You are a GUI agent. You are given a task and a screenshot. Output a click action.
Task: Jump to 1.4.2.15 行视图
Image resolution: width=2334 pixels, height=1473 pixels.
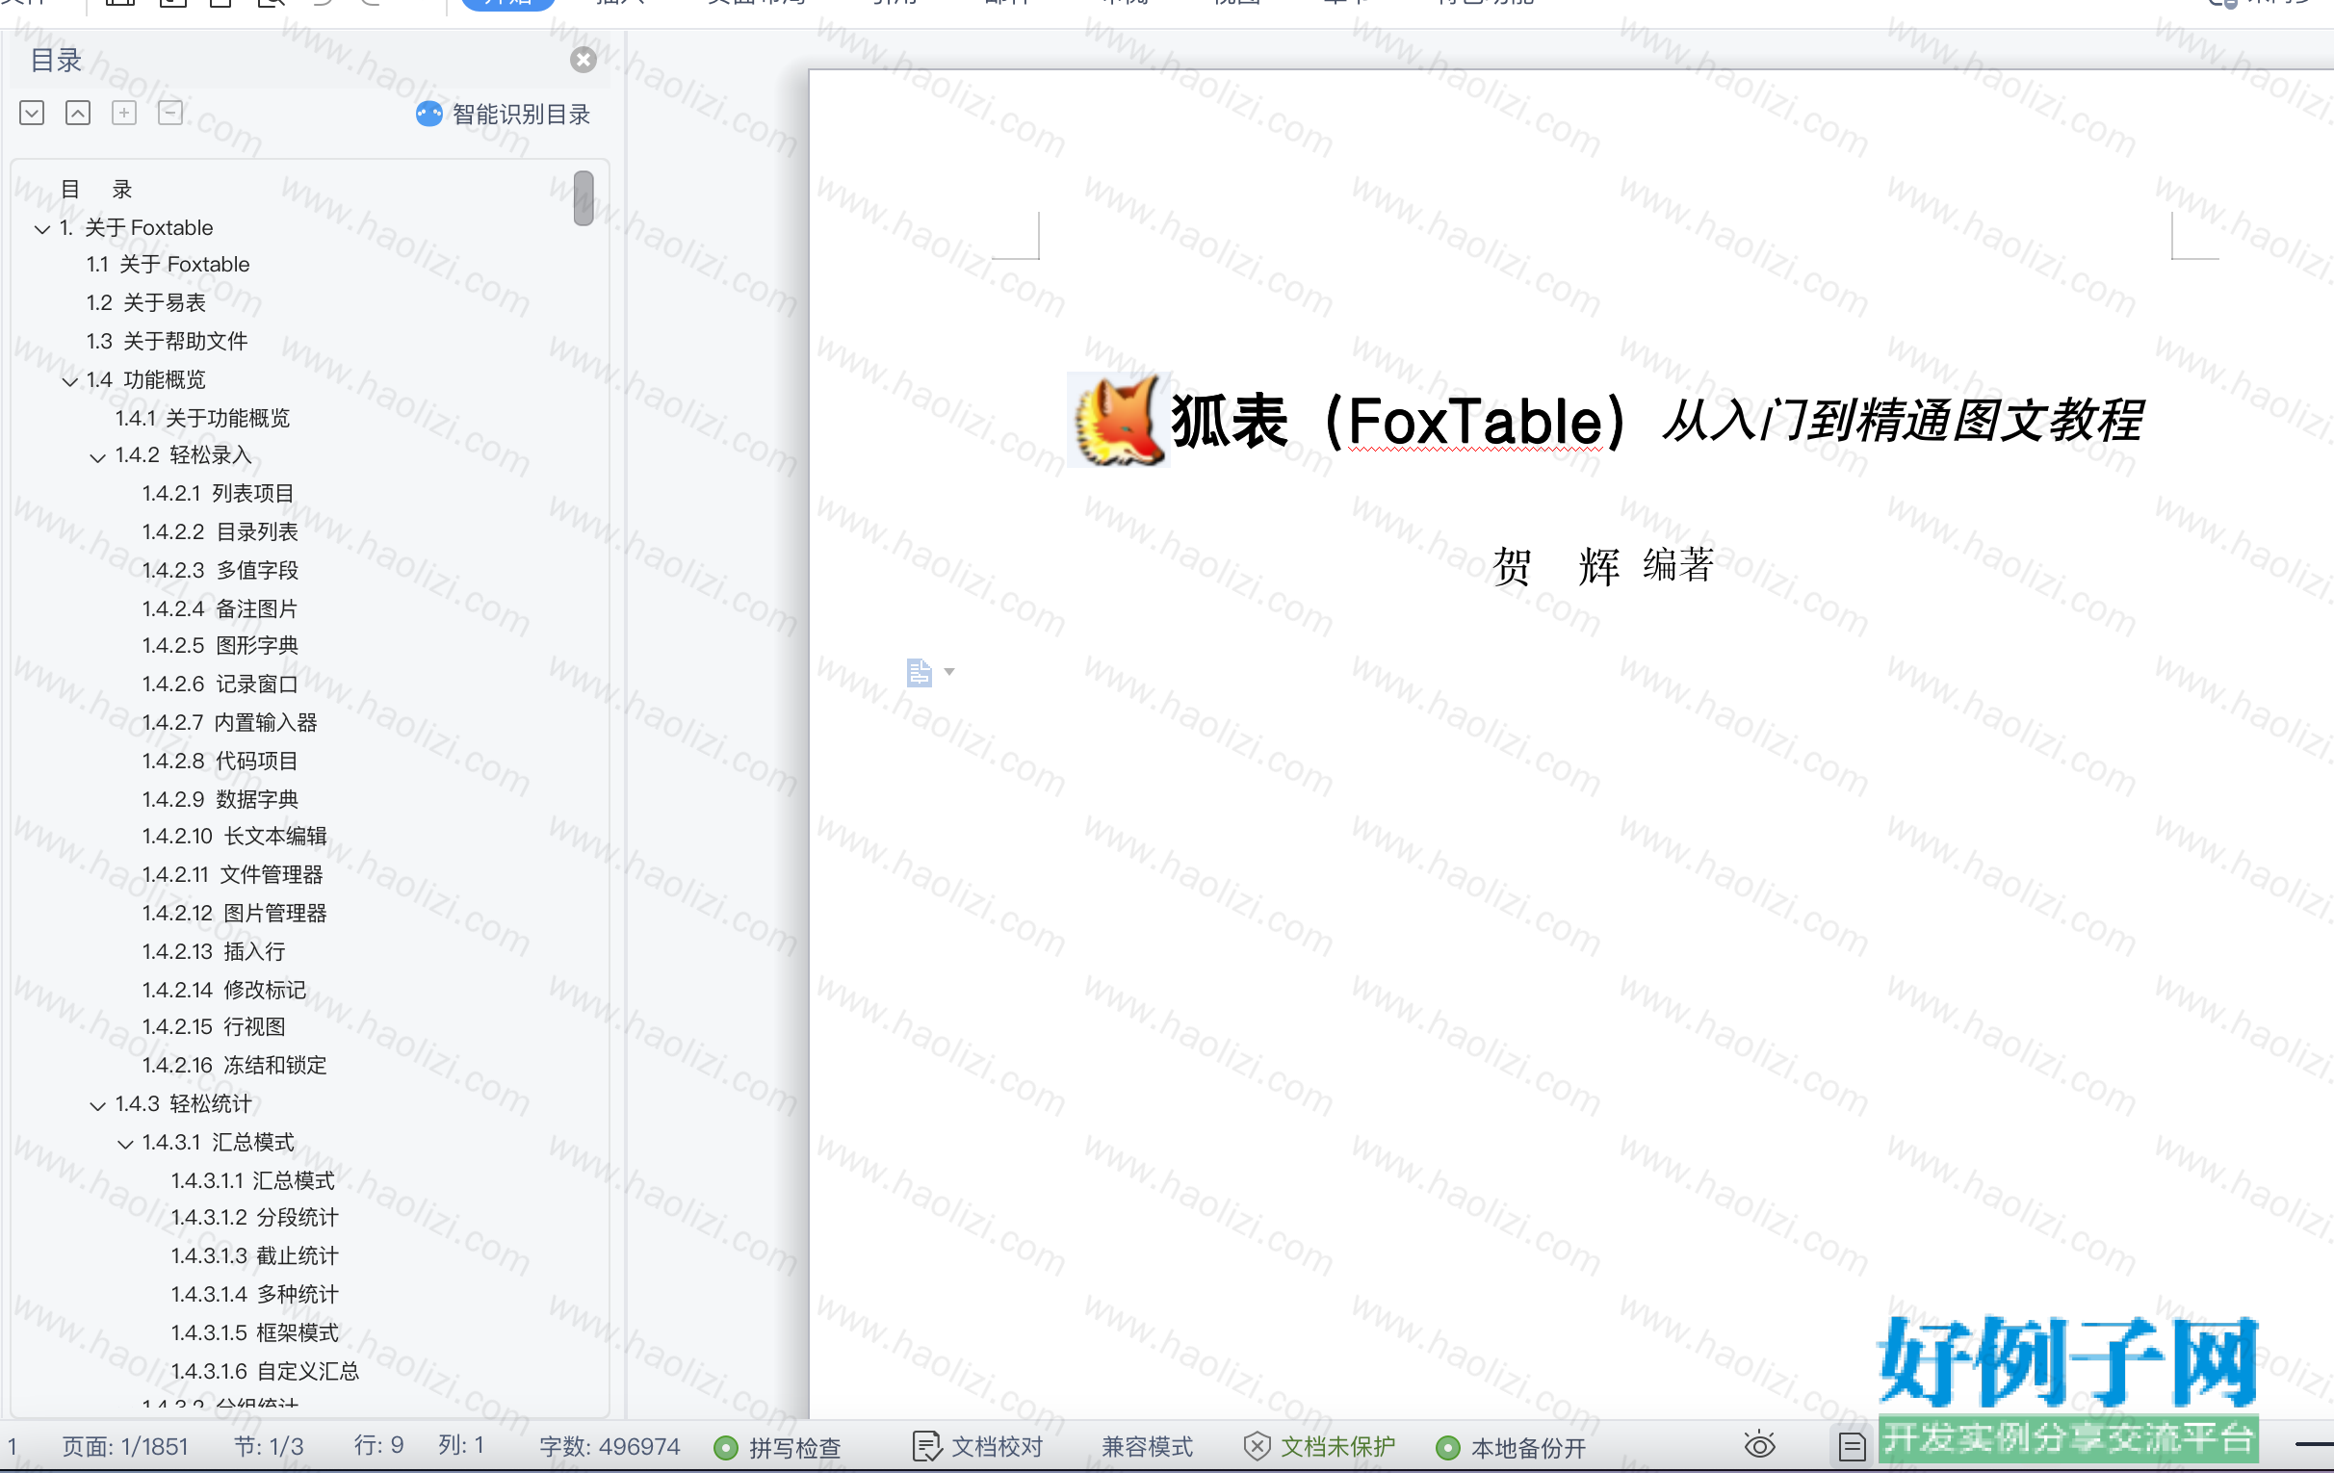213,1027
